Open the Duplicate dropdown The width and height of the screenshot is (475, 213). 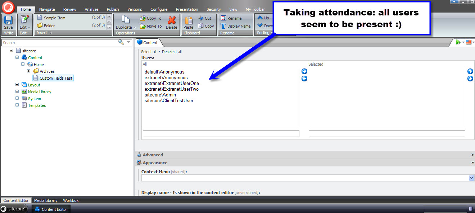[126, 27]
